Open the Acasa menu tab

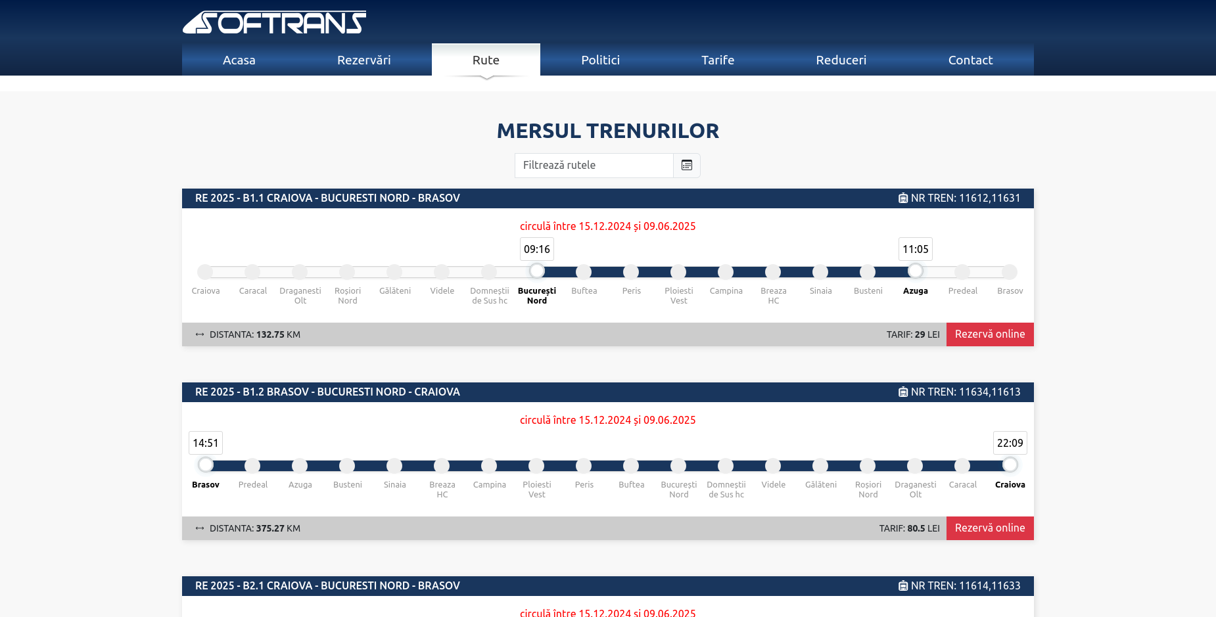coord(239,60)
